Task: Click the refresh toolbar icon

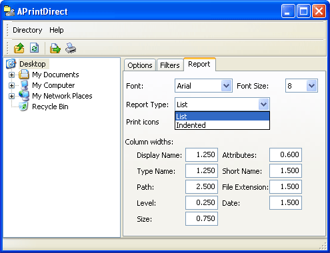Action: click(x=35, y=48)
